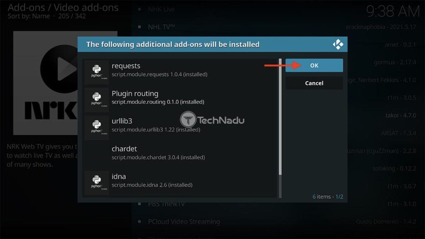Viewport: 425px width, 239px height.
Task: Click the background row reading 'takoi - 4.7.0'
Action: (x=401, y=115)
